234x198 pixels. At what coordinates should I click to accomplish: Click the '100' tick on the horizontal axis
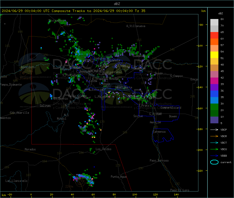pyautogui.click(x=135, y=195)
